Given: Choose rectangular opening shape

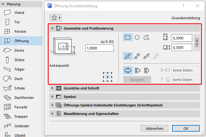Looking at the screenshot, I should 128,37.
